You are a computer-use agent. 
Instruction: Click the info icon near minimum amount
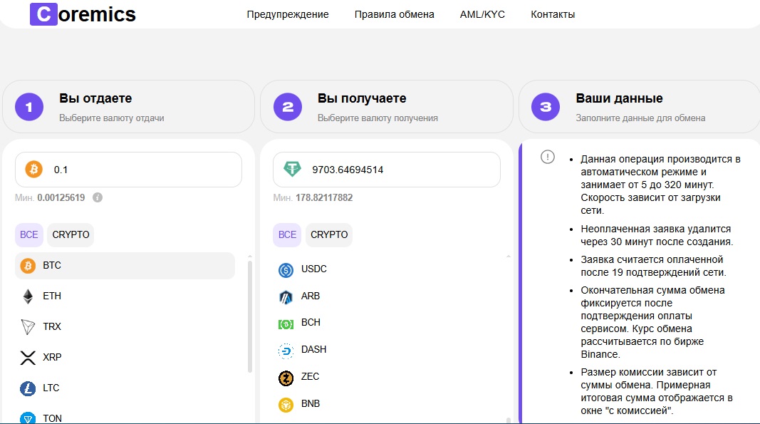click(x=98, y=197)
